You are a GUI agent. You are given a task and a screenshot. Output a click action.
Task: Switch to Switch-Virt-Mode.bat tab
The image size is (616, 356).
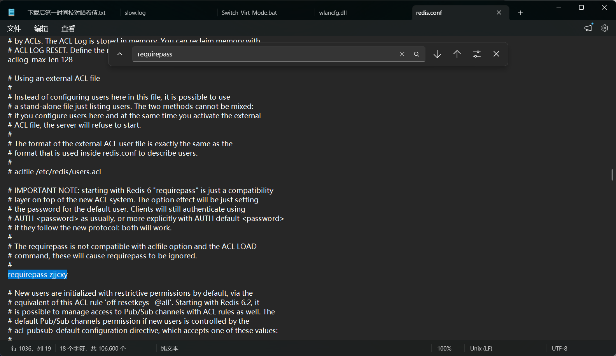[249, 13]
